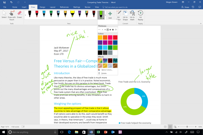The height and width of the screenshot is (135, 203).
Task: Select the black pen
Action: click(x=30, y=14)
